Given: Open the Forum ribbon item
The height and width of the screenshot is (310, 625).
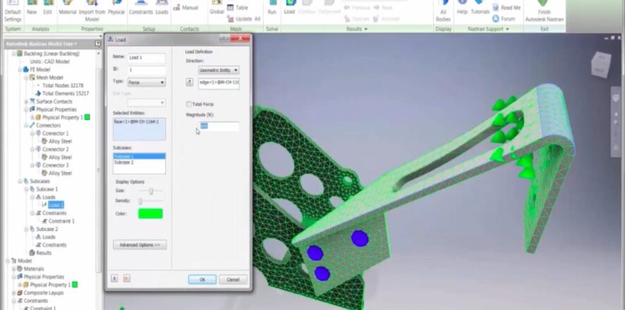Looking at the screenshot, I should point(504,19).
